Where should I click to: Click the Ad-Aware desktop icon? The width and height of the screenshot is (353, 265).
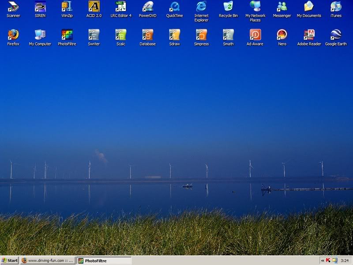click(255, 35)
